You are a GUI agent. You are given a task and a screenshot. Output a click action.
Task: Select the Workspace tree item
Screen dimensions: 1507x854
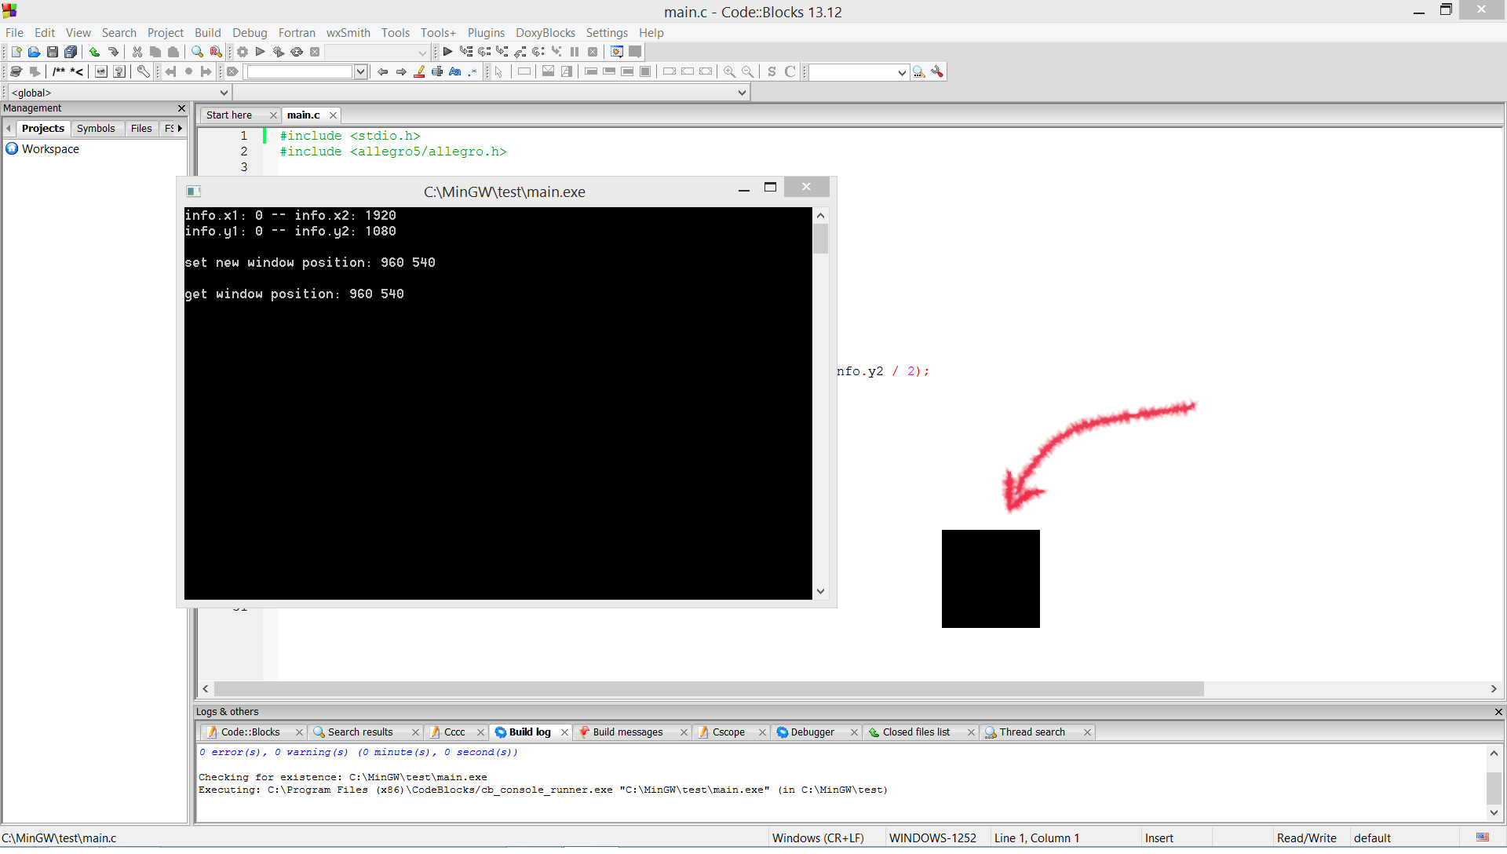(50, 149)
